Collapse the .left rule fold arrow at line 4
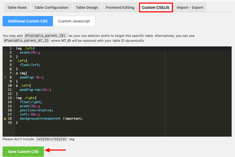 pyautogui.click(x=13, y=61)
